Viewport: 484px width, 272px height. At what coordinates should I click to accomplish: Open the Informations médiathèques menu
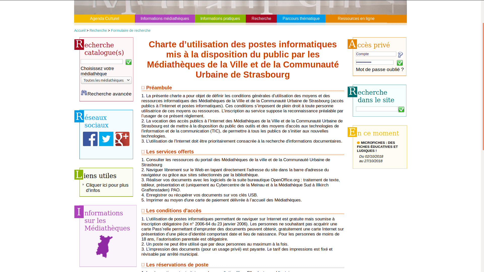(165, 19)
